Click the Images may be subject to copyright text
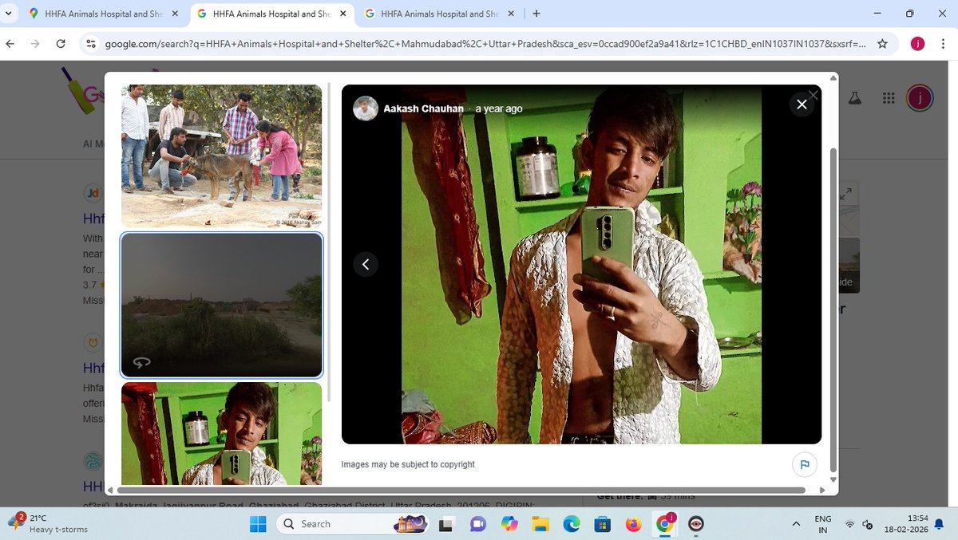The image size is (958, 540). (x=408, y=464)
